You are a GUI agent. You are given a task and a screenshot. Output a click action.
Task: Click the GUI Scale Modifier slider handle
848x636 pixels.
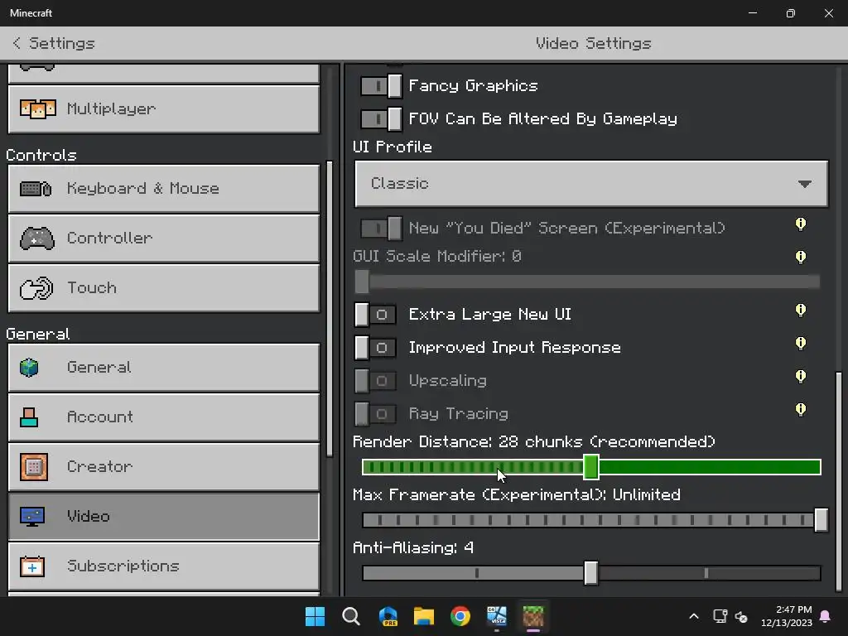coord(362,282)
